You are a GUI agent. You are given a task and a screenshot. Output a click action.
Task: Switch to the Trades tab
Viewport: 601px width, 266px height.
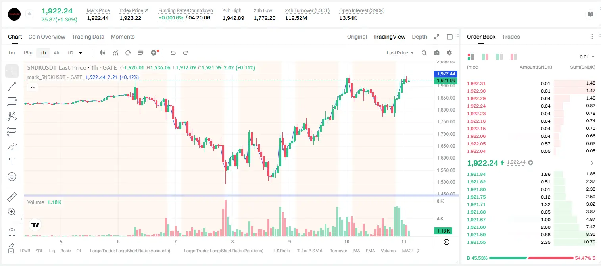tap(511, 37)
